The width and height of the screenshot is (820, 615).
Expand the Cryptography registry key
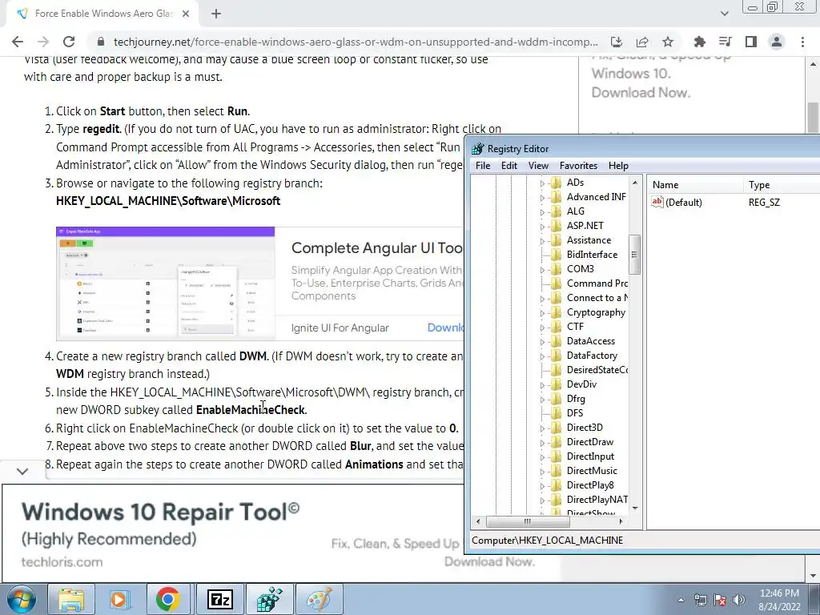[542, 313]
